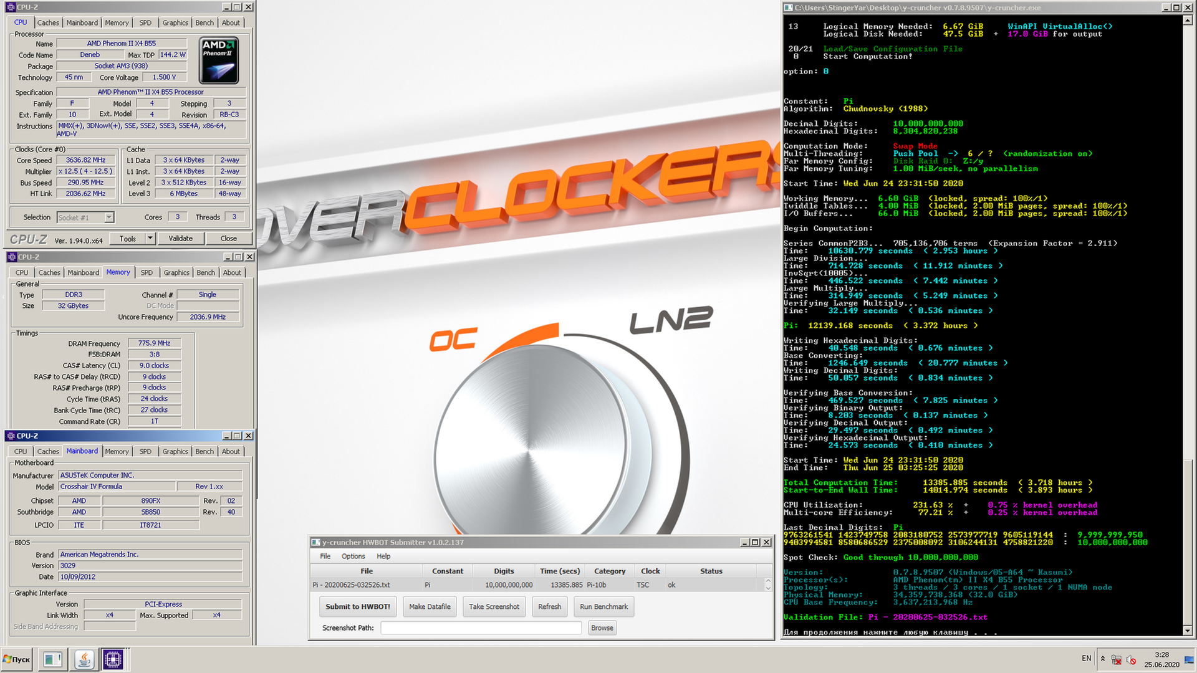1197x673 pixels.
Task: Click the Run Benchmark button
Action: tap(603, 606)
